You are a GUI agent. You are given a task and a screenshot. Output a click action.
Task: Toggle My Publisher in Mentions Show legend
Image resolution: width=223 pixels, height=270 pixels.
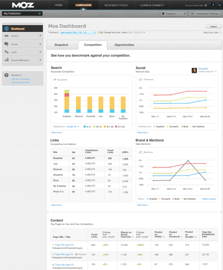(x=188, y=199)
